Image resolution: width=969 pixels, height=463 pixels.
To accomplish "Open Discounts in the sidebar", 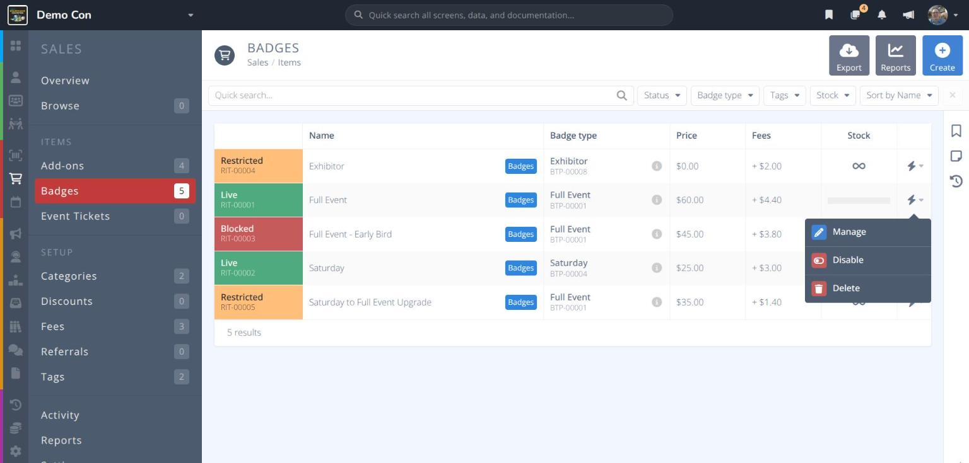I will [x=115, y=301].
